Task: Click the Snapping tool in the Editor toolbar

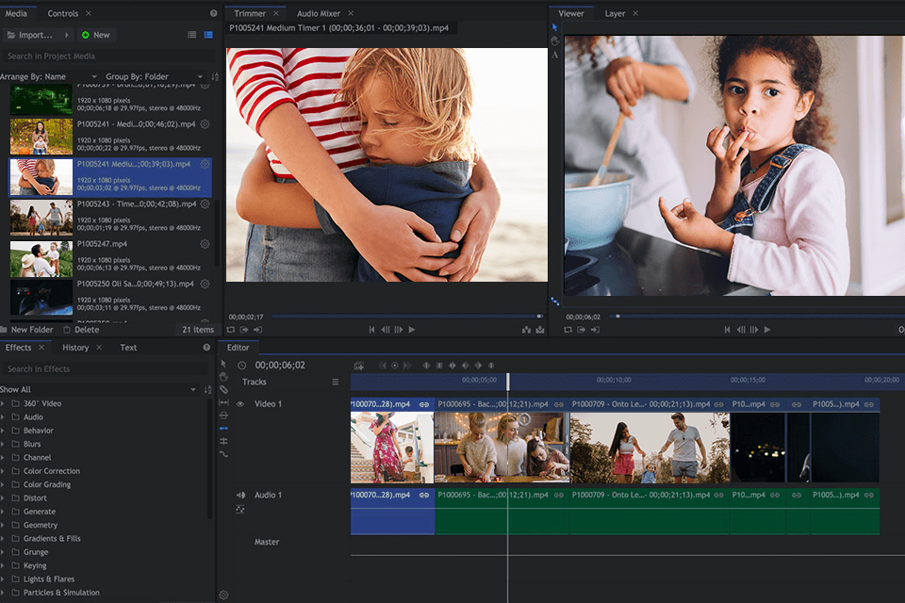Action: point(223,428)
